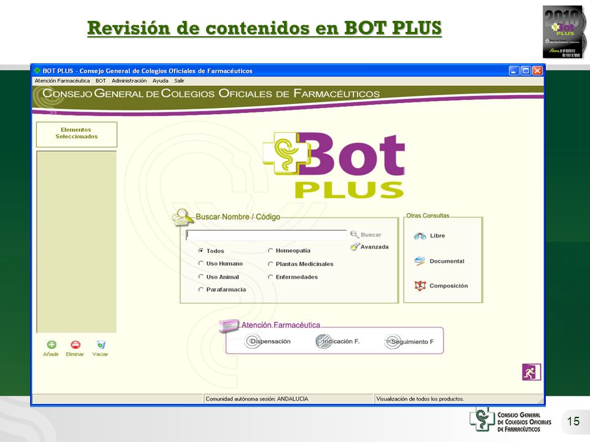
Task: Maximize the BOT PLUS window
Action: point(525,71)
